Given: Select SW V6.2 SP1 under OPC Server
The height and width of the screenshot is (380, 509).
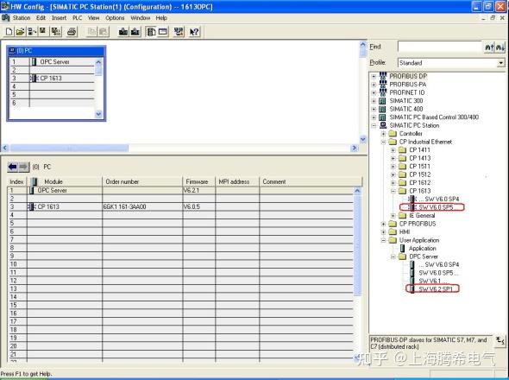Looking at the screenshot, I should coord(436,289).
